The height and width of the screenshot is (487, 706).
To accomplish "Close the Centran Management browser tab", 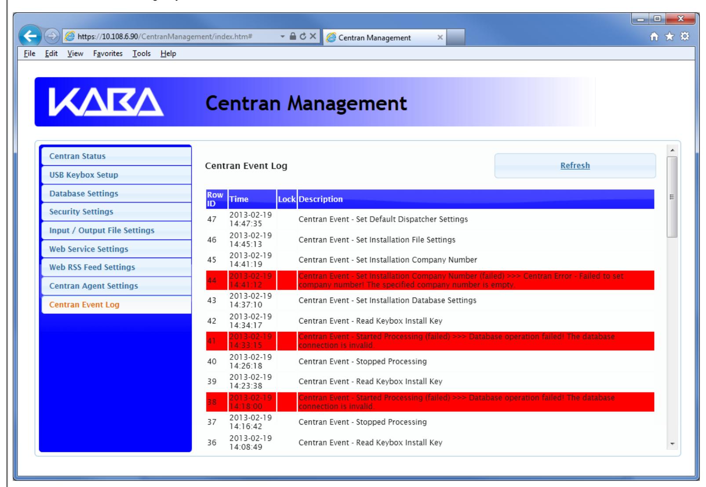I will point(440,38).
